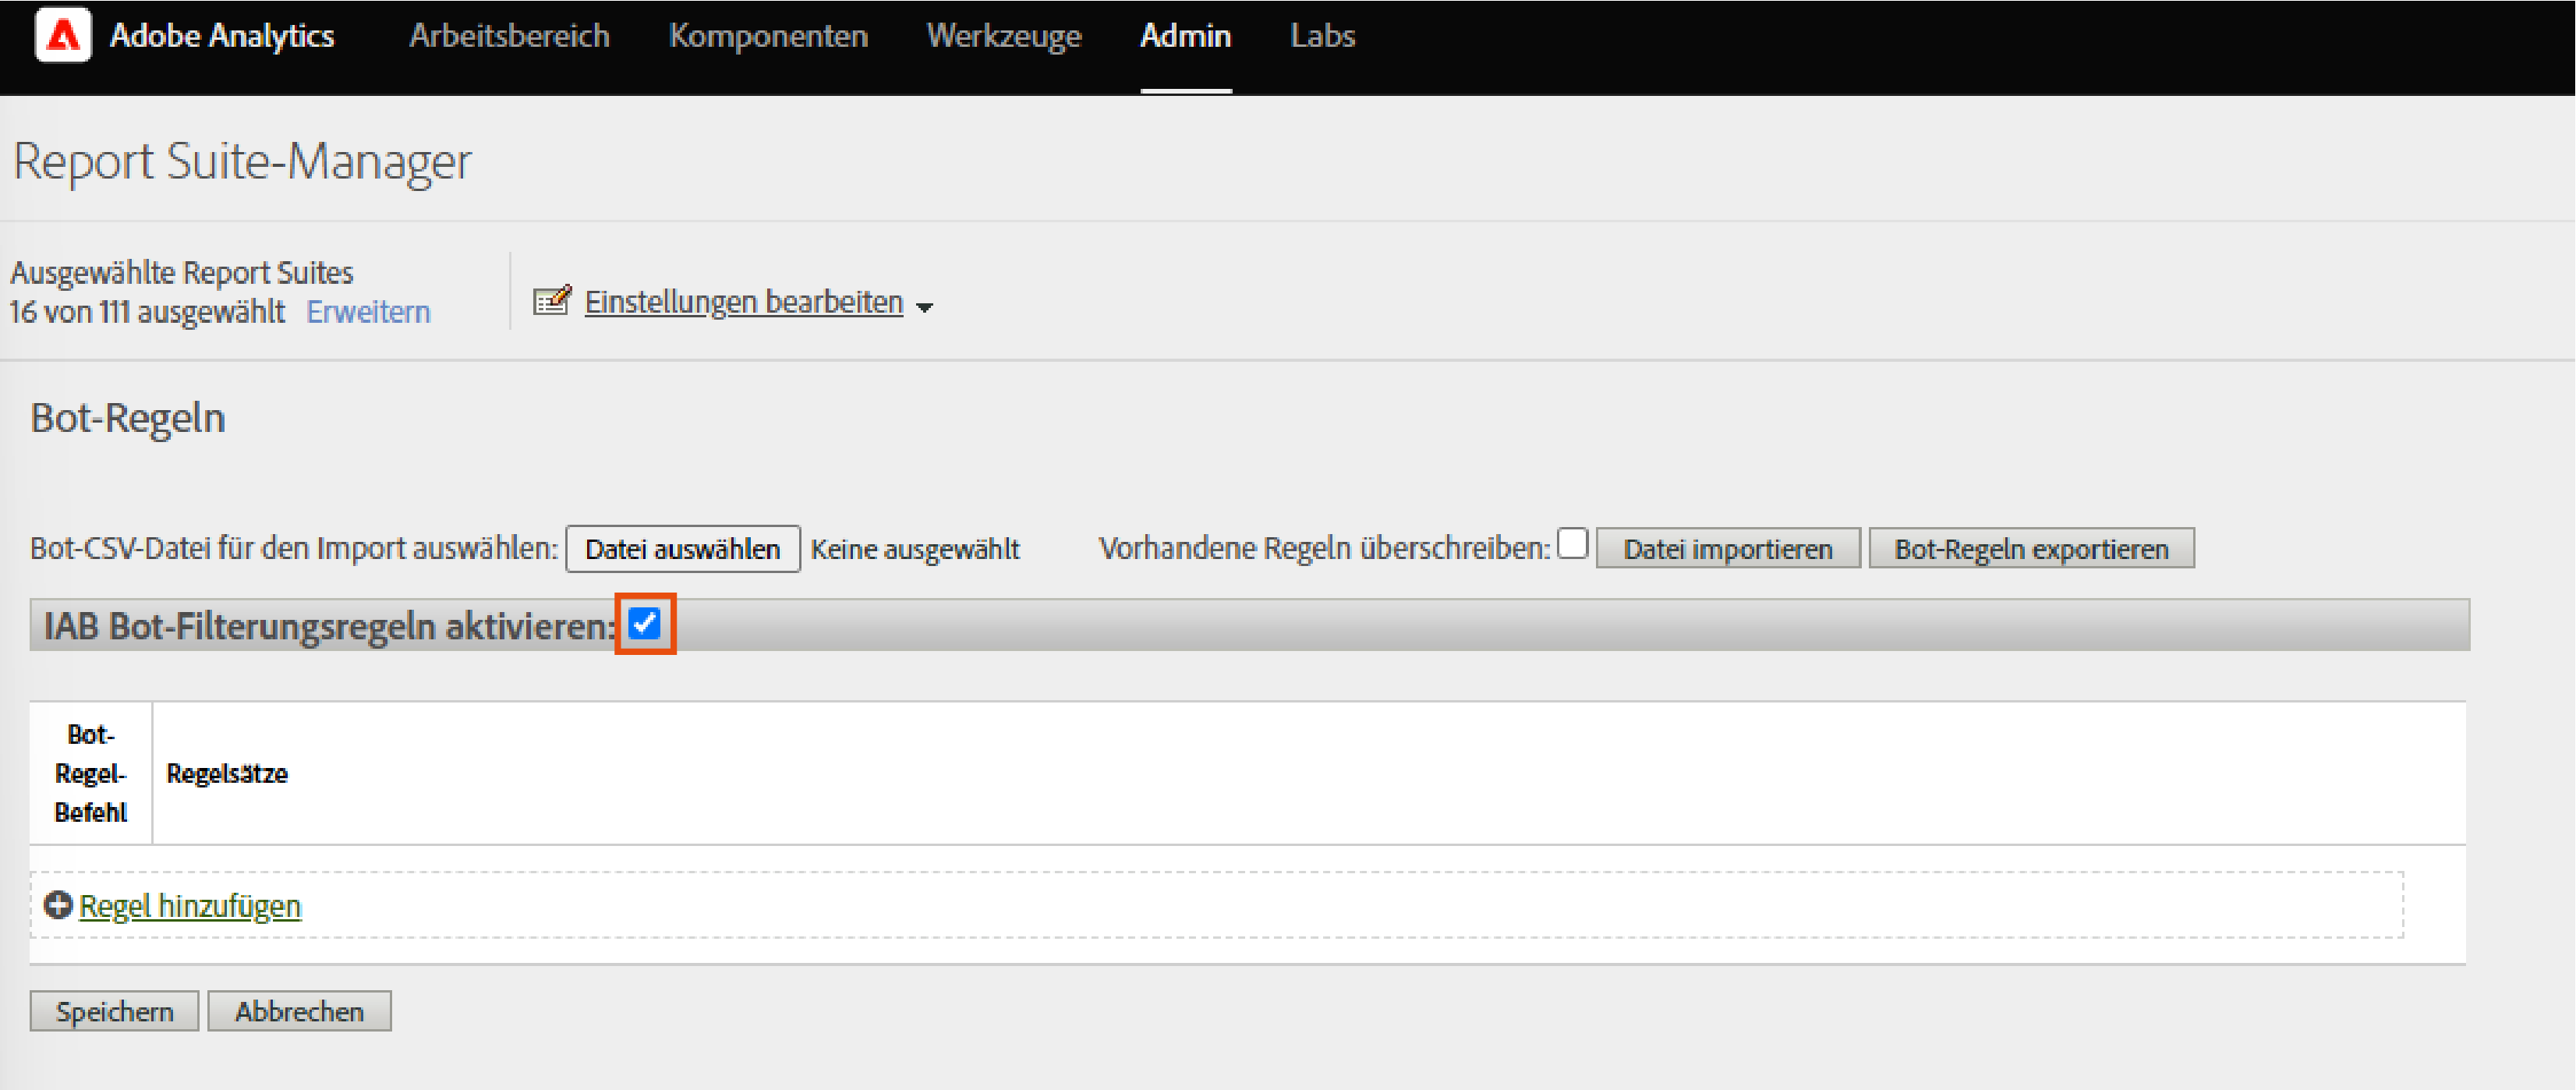Disable IAB Bot-Filterungsregeln aktivieren checkbox
Screen dimensions: 2576x1090
tap(645, 623)
